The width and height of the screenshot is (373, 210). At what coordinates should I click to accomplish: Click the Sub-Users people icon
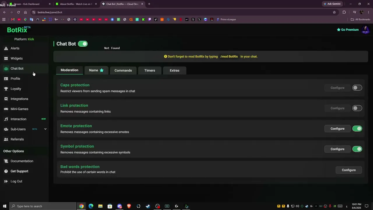point(6,129)
